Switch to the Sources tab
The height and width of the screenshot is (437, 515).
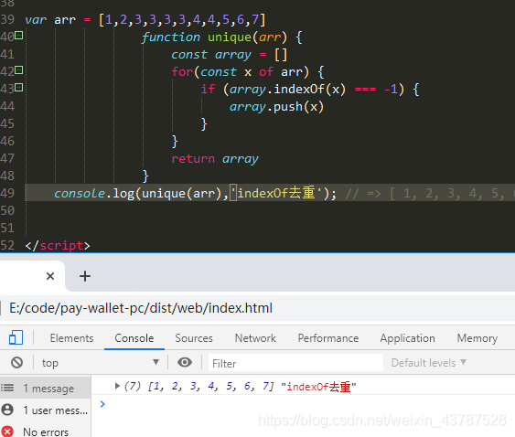click(x=194, y=338)
